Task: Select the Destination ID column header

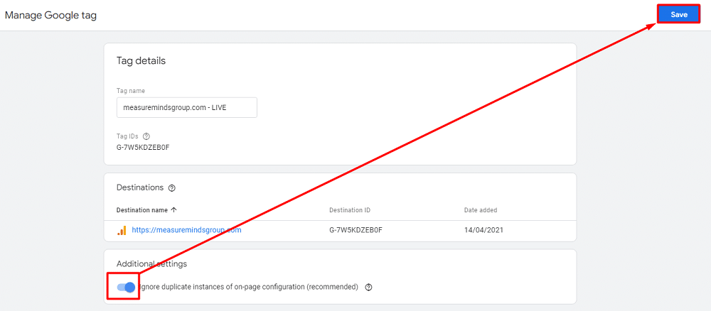Action: click(350, 210)
